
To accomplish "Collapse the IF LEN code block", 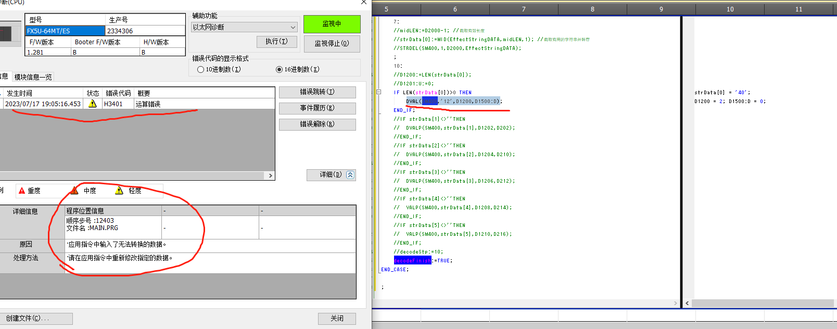I will click(x=379, y=92).
